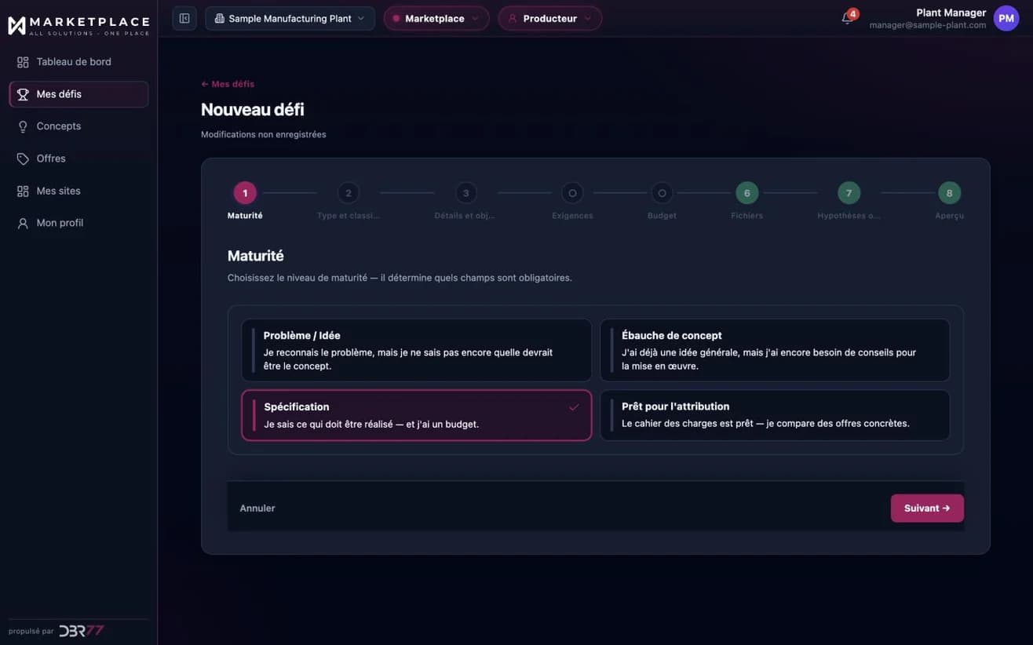Click manager@sample-plant.com email text
The width and height of the screenshot is (1033, 645).
click(928, 25)
